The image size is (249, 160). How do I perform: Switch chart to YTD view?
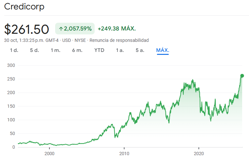(x=99, y=50)
